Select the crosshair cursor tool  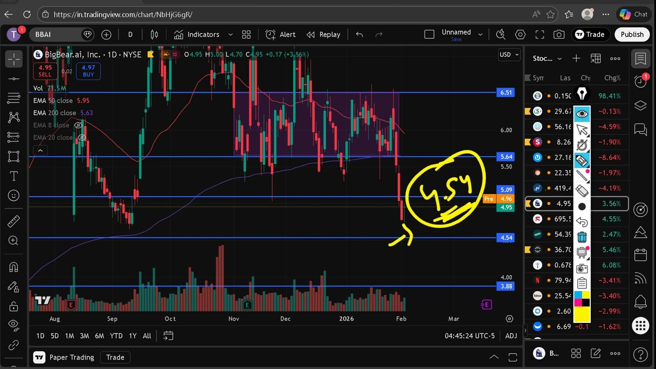14,59
